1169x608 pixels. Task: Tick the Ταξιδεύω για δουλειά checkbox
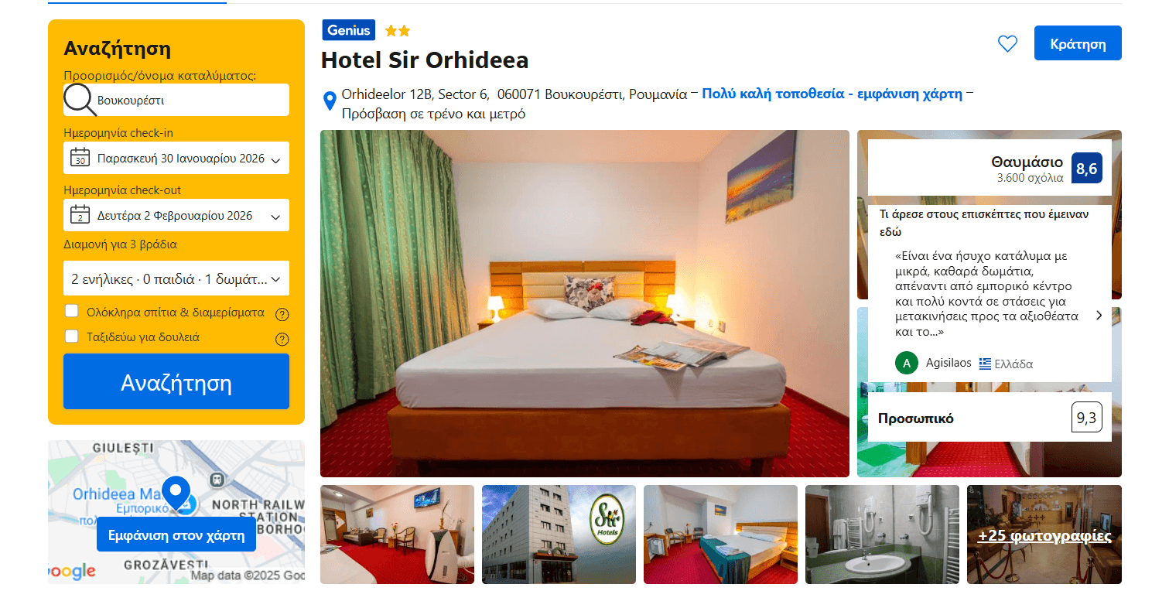(72, 336)
